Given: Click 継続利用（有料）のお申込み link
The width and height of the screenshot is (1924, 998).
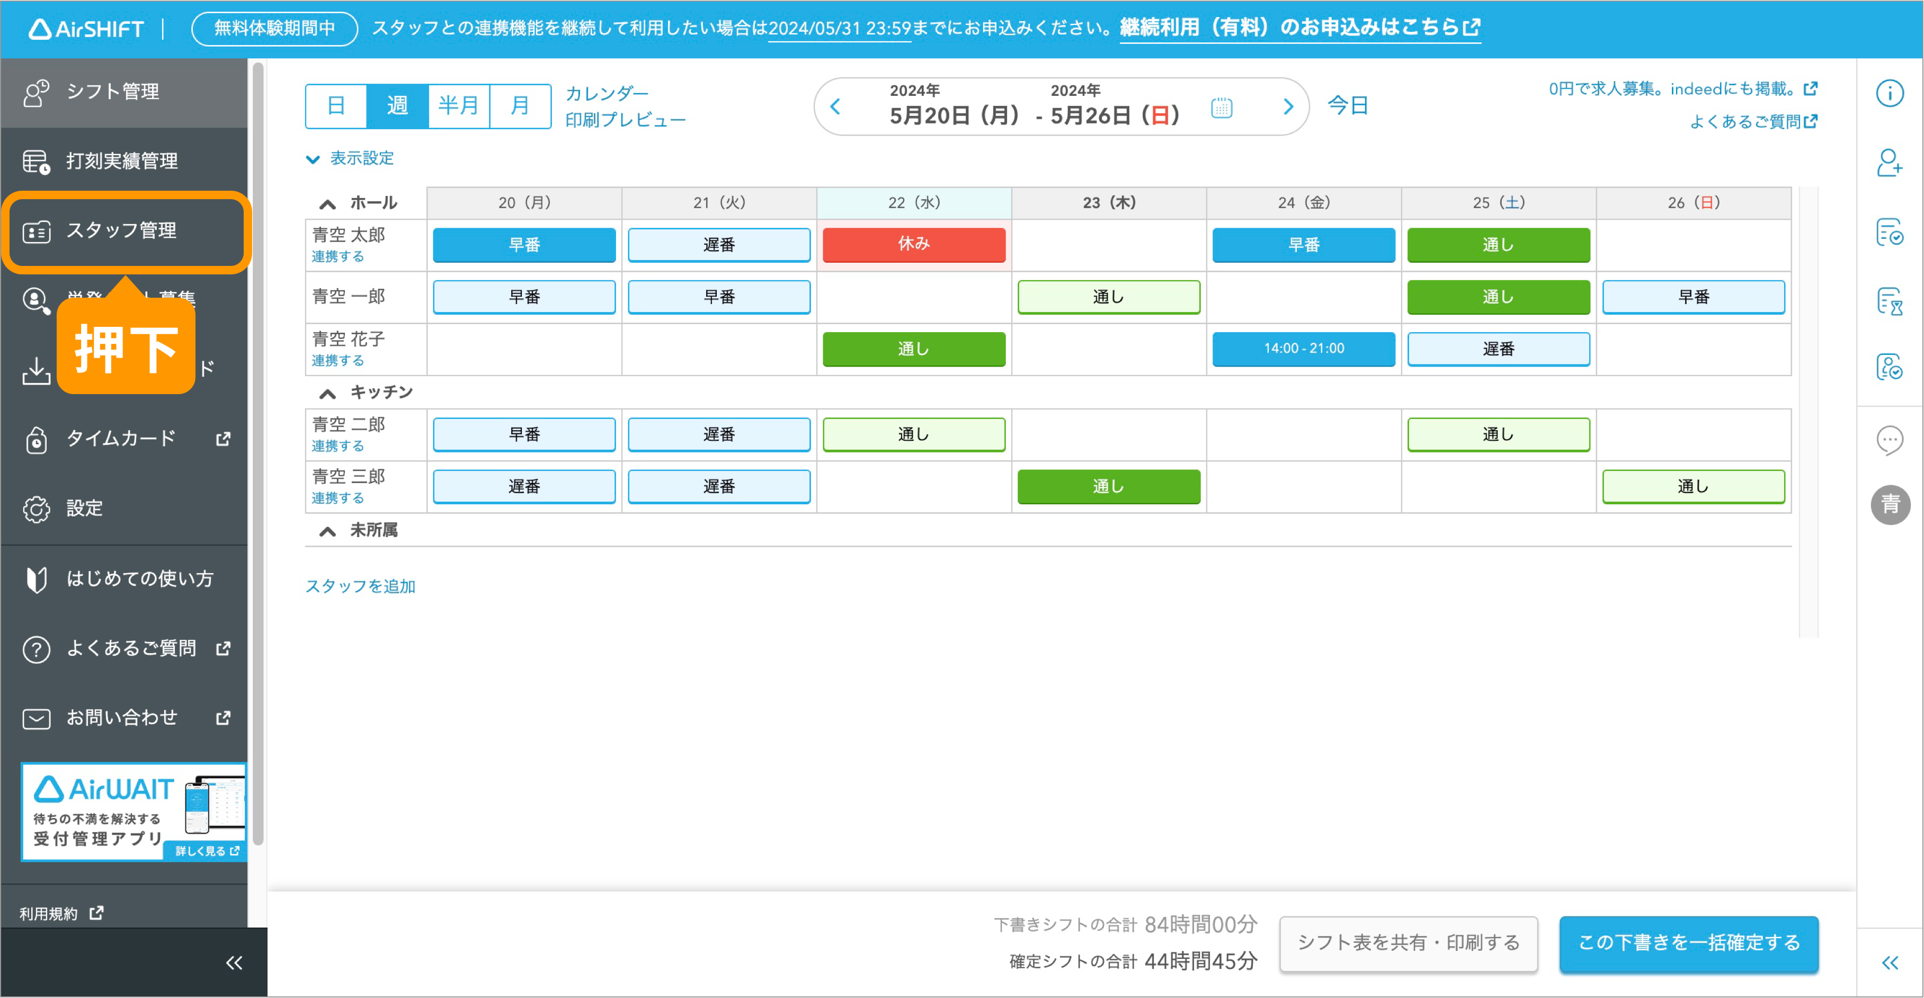Looking at the screenshot, I should point(1299,28).
